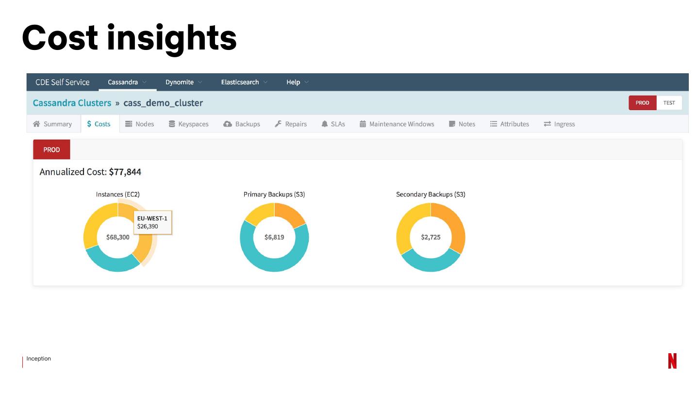
Task: Click the Keyspaces database icon
Action: point(172,124)
